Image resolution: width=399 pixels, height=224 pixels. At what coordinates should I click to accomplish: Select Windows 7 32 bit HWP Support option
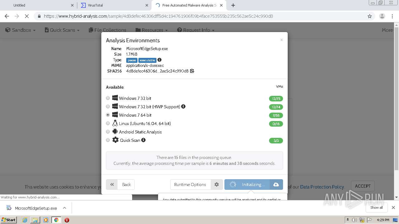coord(108,106)
